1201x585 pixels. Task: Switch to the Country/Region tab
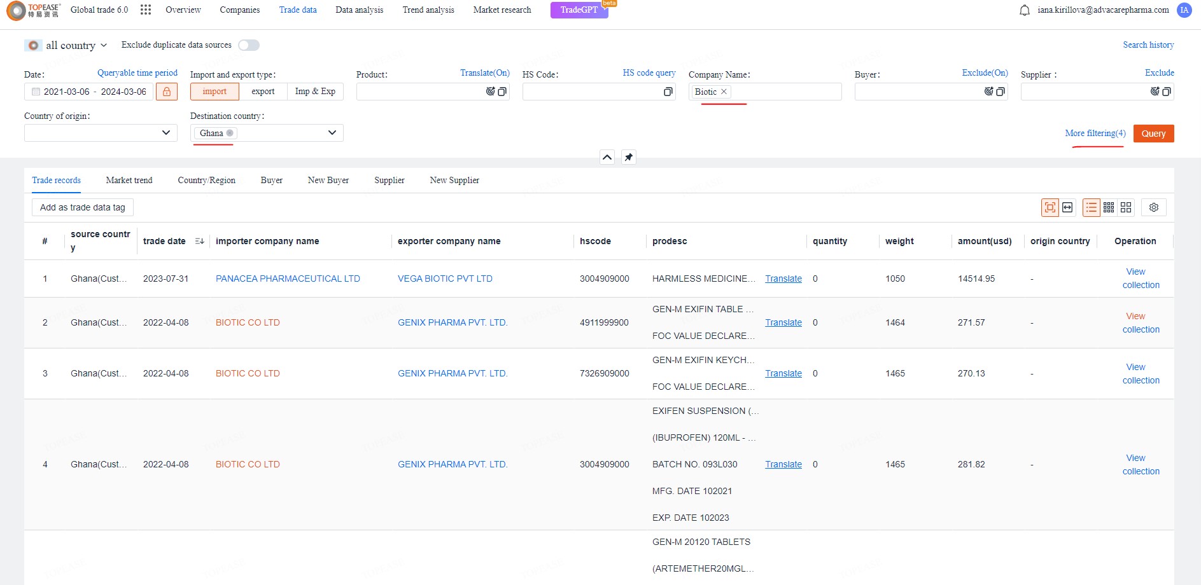(207, 181)
